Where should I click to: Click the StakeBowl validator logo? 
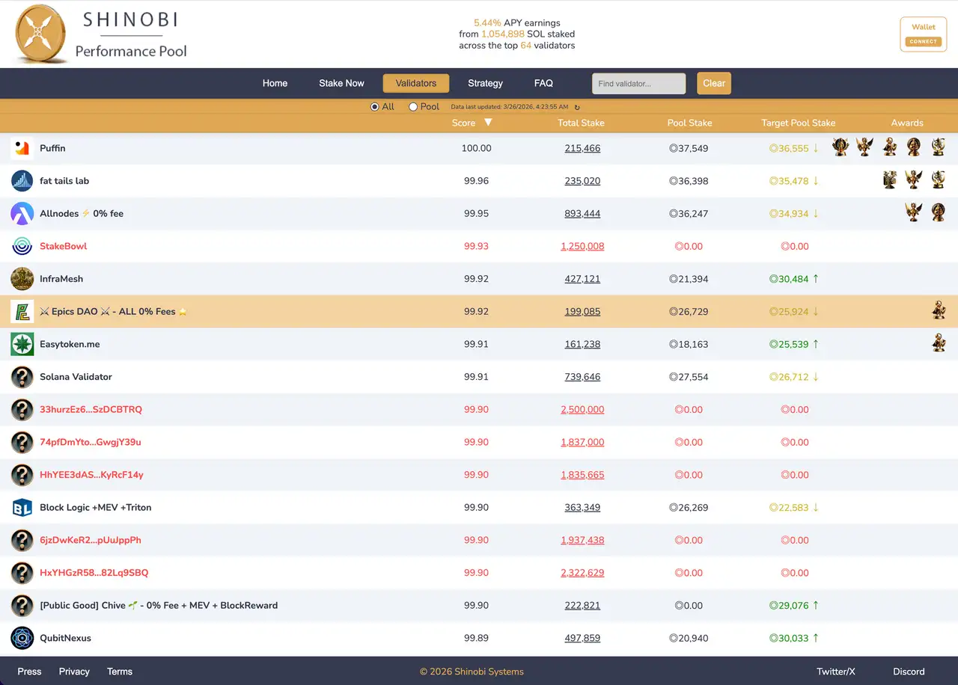[22, 246]
